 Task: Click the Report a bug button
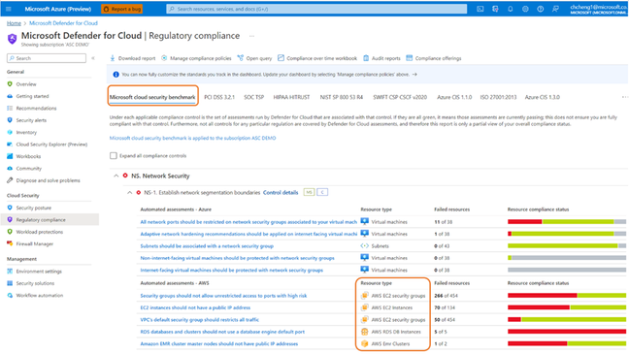click(122, 9)
